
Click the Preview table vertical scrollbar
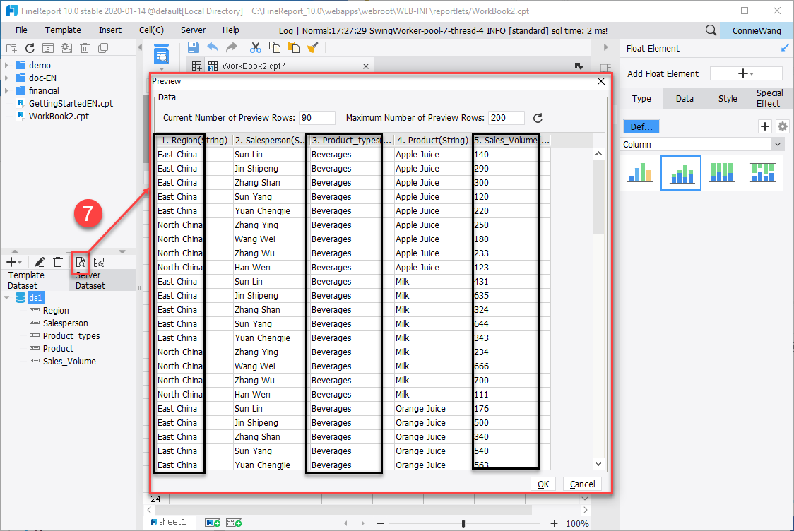tap(598, 309)
